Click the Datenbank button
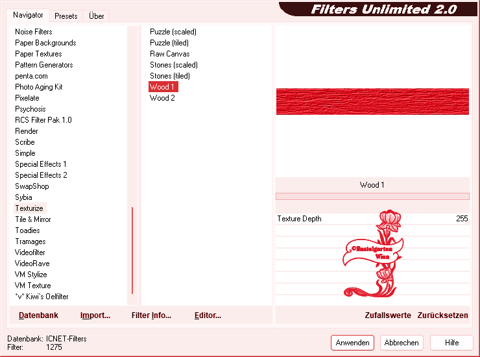This screenshot has width=480, height=357. [x=38, y=315]
